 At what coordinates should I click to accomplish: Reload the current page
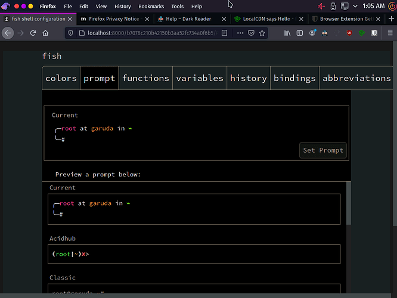coord(33,33)
